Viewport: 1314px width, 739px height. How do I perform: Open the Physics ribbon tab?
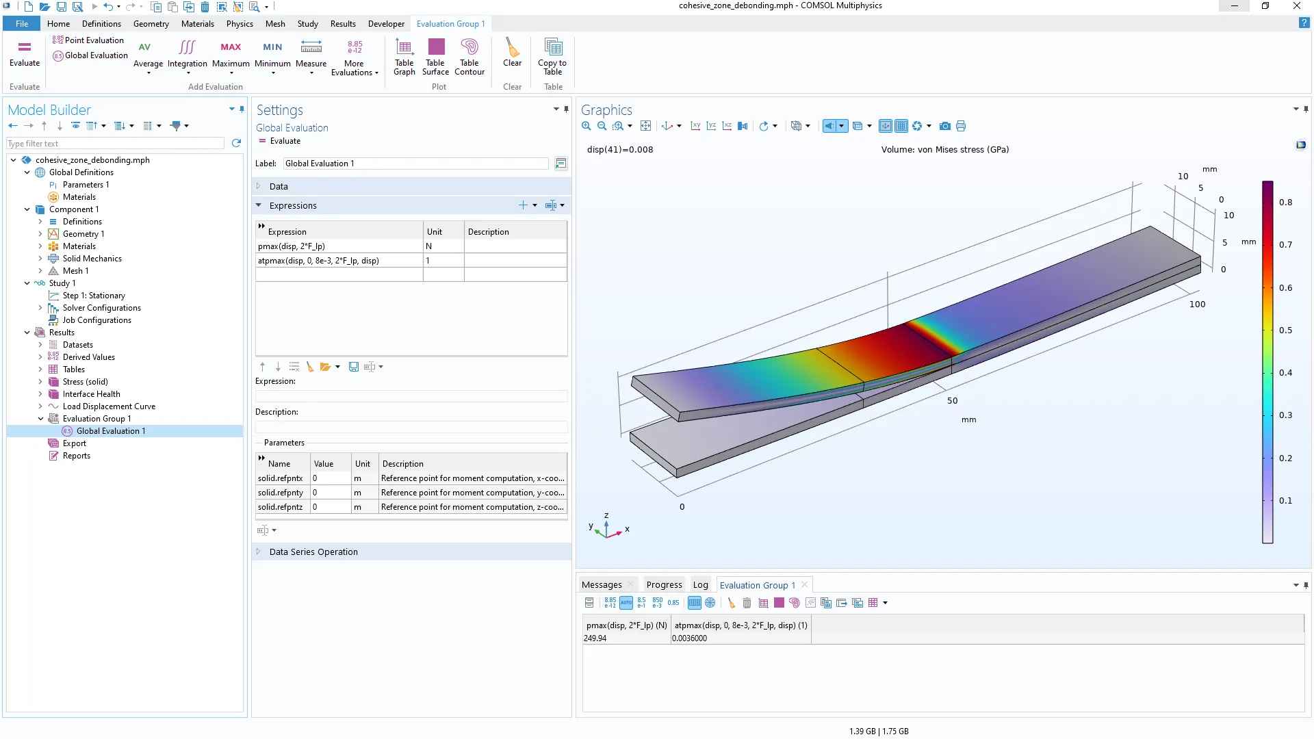240,24
